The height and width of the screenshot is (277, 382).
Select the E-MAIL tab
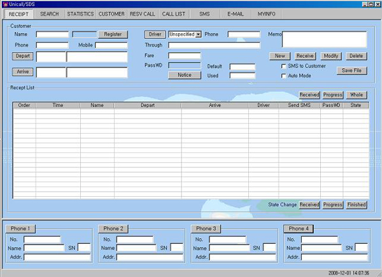coord(235,13)
